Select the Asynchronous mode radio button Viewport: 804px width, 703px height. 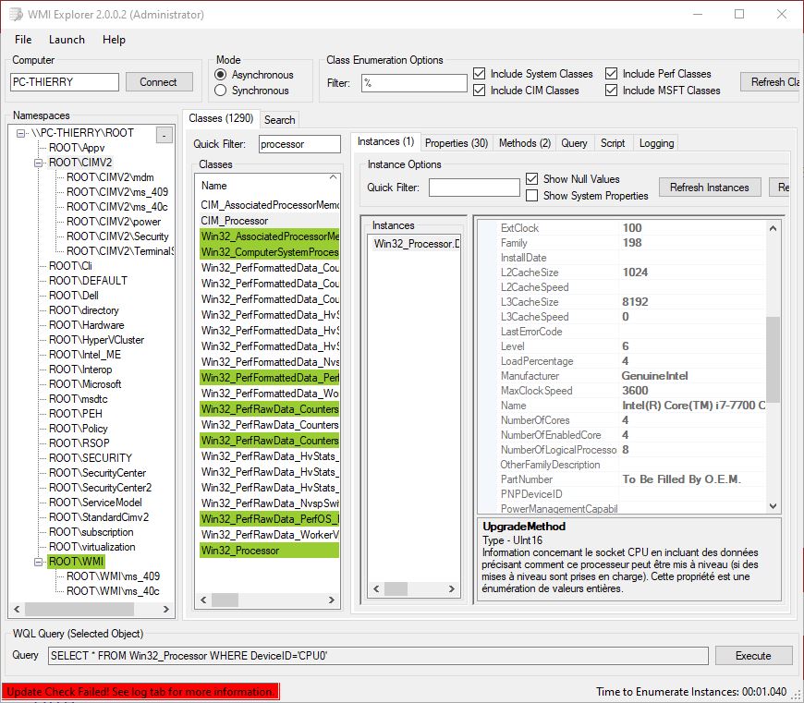point(221,75)
